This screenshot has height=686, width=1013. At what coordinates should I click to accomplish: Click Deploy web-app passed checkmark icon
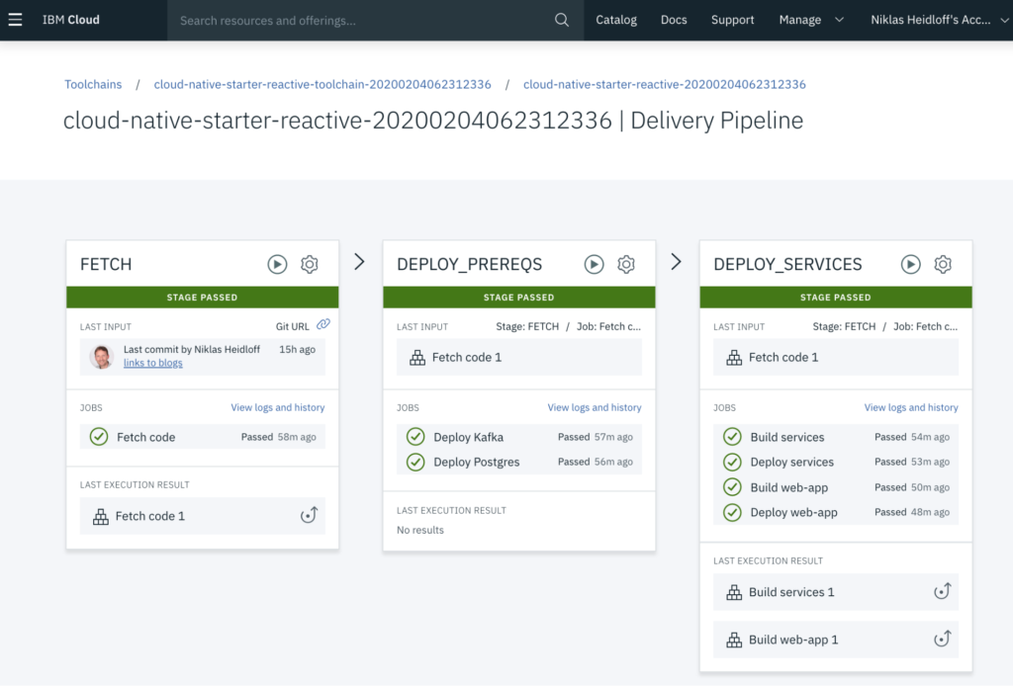(732, 512)
